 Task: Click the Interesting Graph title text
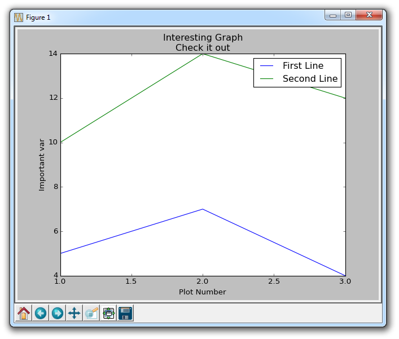coord(203,37)
